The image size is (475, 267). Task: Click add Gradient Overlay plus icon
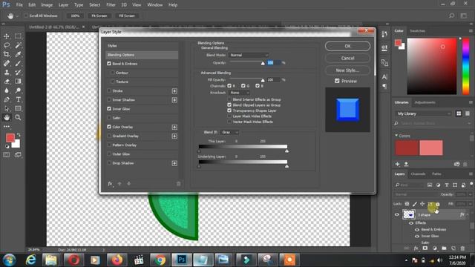point(174,136)
